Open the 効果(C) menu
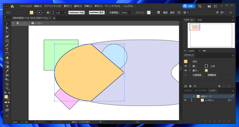 click(88, 6)
